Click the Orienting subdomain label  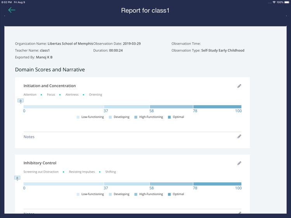(95, 95)
